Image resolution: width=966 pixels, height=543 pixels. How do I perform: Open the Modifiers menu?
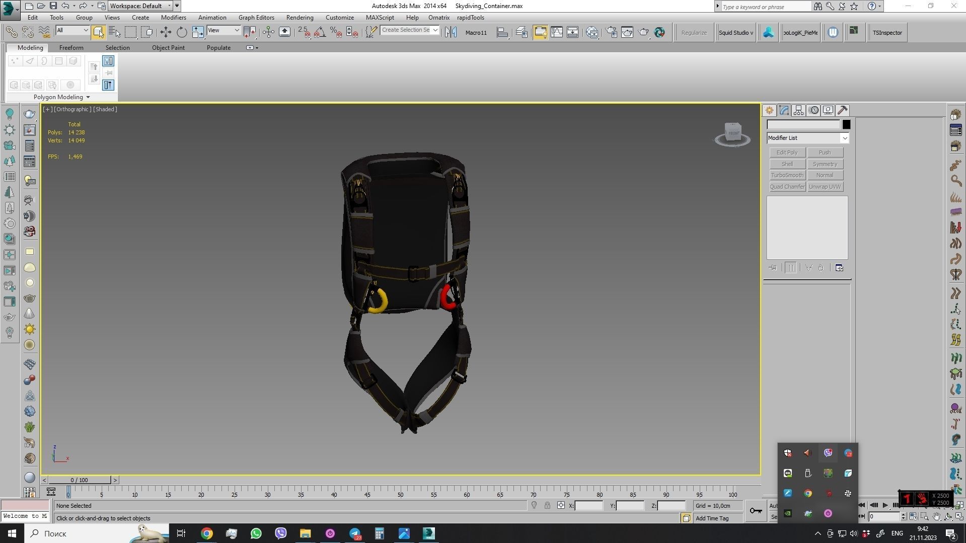[x=174, y=18]
